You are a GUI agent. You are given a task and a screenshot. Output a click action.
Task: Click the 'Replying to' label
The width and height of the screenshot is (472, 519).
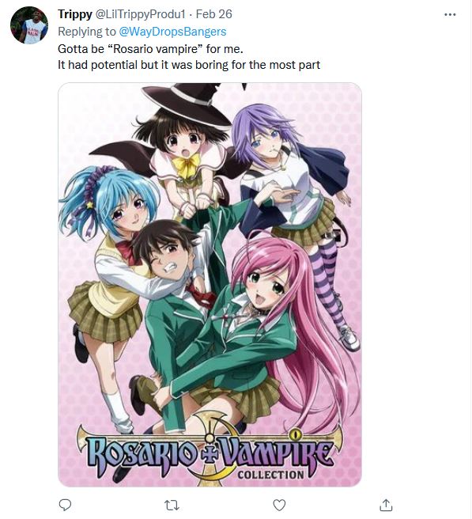point(87,32)
